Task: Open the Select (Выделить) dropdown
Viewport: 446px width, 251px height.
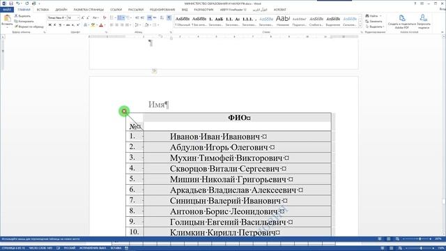Action: [x=375, y=26]
